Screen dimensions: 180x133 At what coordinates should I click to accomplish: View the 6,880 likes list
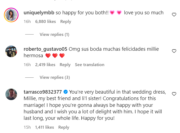[x=45, y=22]
